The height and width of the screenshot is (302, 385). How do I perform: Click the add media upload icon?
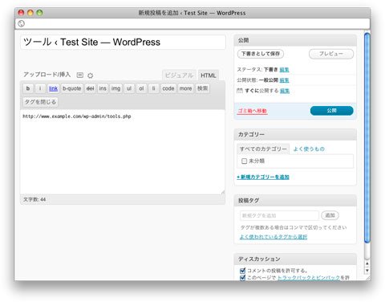[x=80, y=75]
